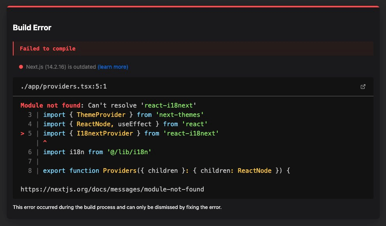This screenshot has height=226, width=386.
Task: Open providers.tsx in editor via external icon
Action: (x=363, y=87)
